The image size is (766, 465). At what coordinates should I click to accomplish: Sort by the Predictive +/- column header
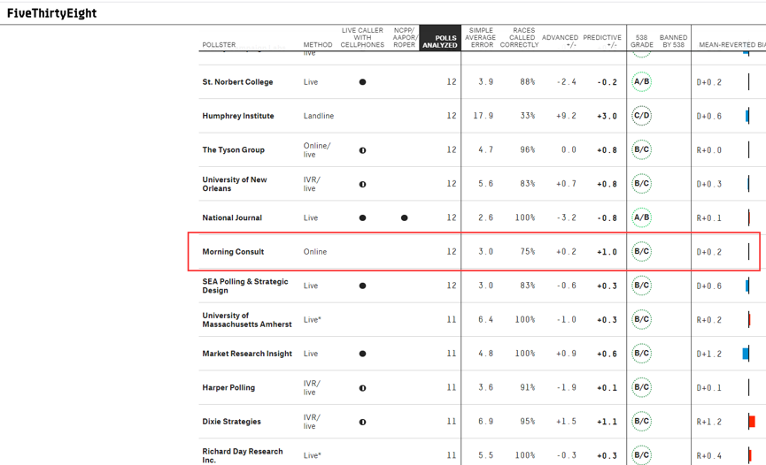click(x=602, y=41)
